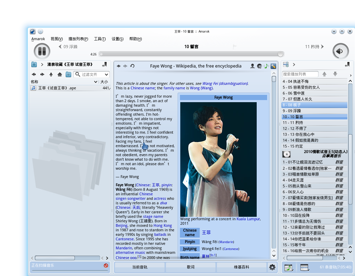The height and width of the screenshot is (276, 355).
Task: Navigate back in the file browser
Action: coord(34,74)
